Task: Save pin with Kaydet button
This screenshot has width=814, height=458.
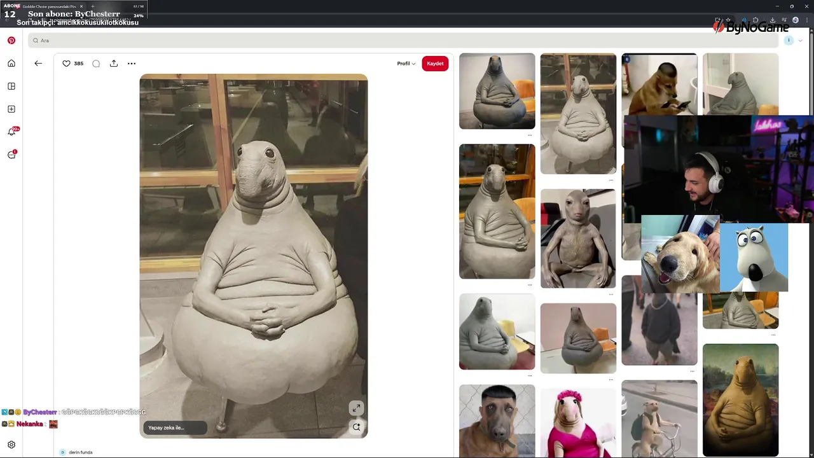Action: pos(435,64)
